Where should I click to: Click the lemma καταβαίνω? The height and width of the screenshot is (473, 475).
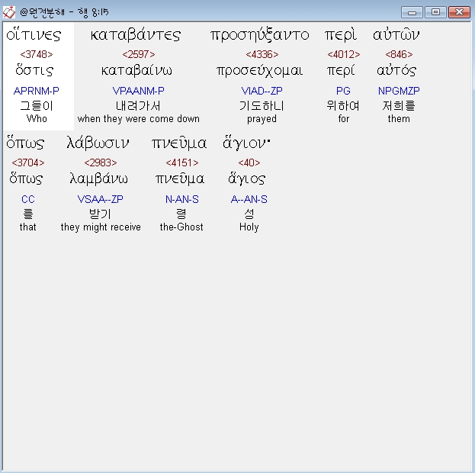point(136,70)
